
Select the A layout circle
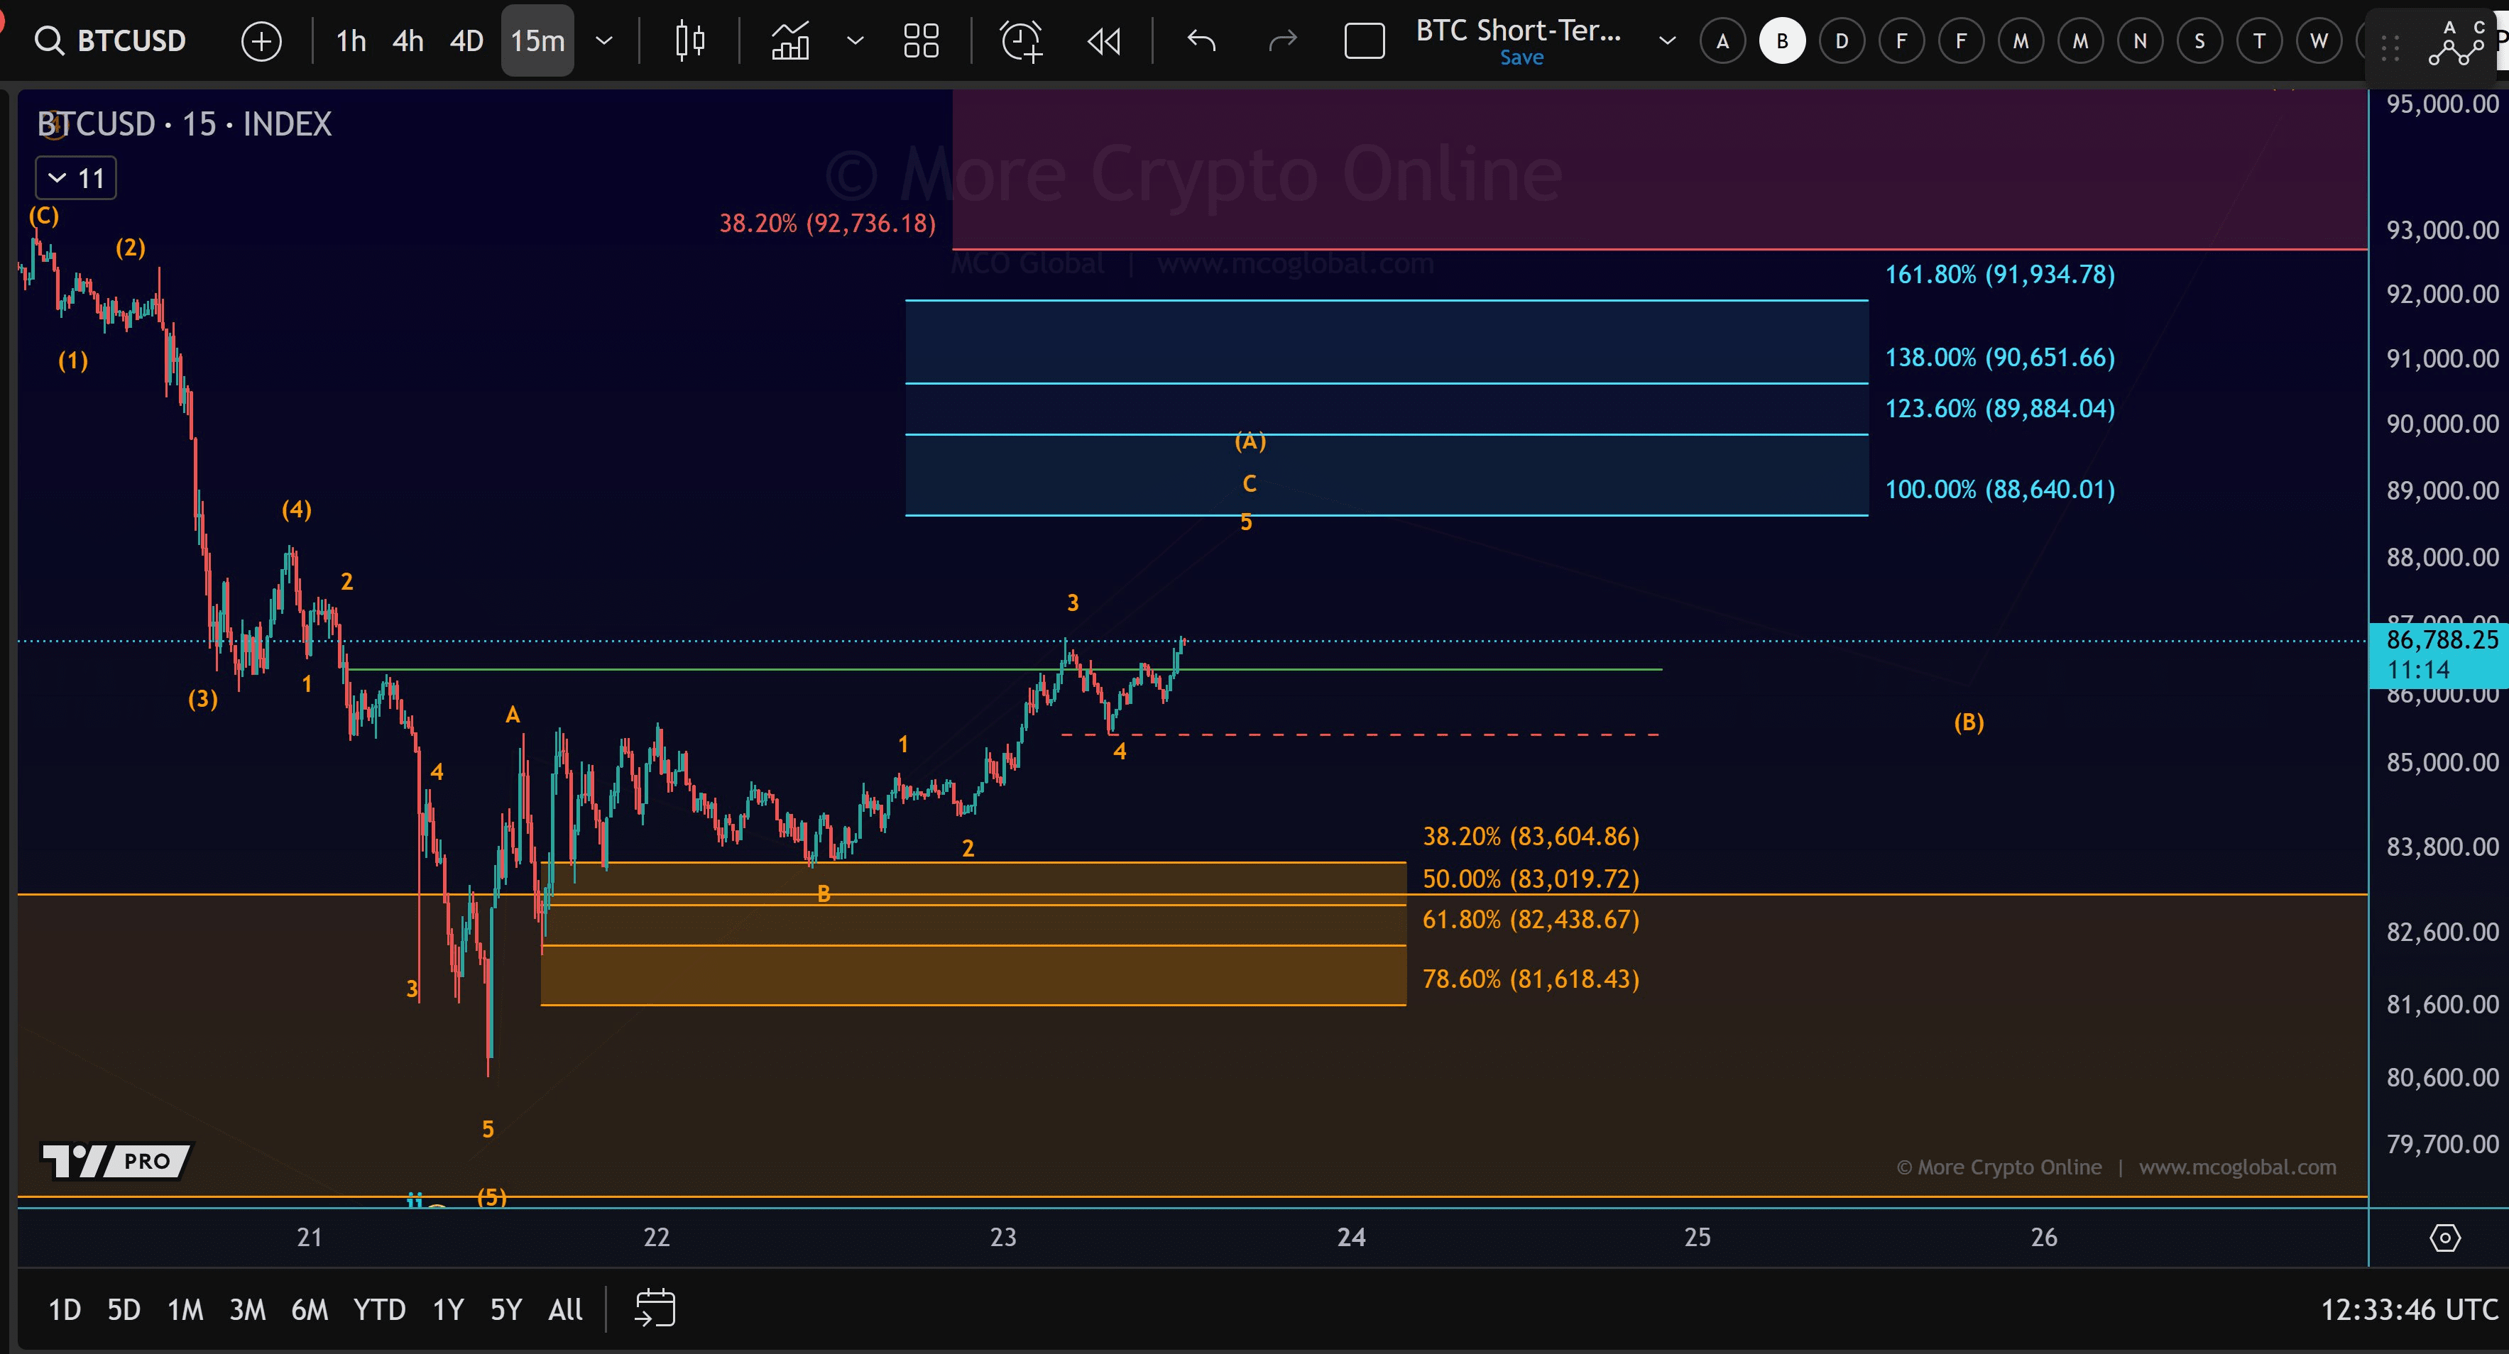[x=1722, y=41]
